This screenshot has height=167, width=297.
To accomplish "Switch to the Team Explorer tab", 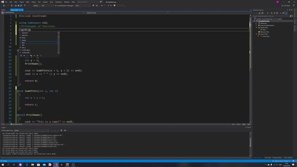I will click(x=288, y=158).
